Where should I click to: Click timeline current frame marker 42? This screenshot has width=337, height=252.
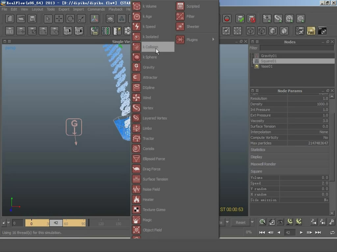(56, 223)
